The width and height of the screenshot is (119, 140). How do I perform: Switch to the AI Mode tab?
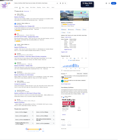(16, 8)
